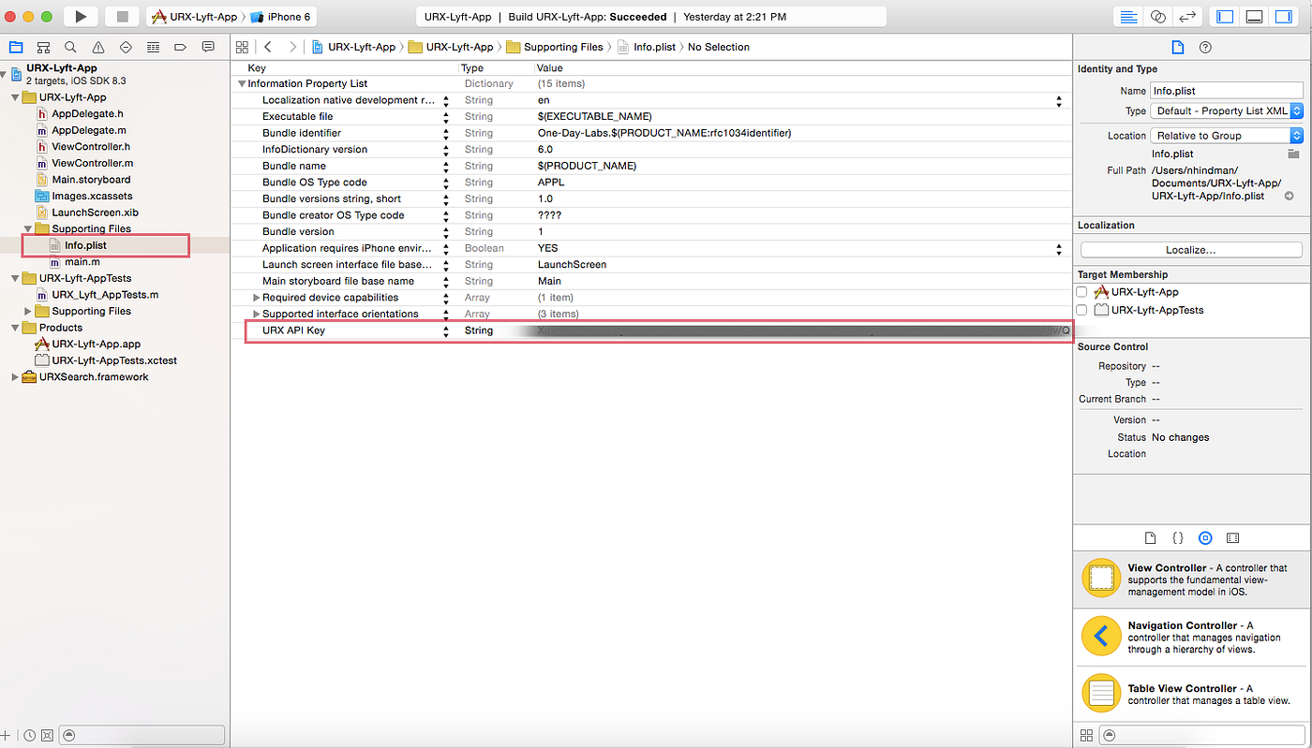The height and width of the screenshot is (748, 1312).
Task: Select AppDelegate.m in navigator
Action: (89, 130)
